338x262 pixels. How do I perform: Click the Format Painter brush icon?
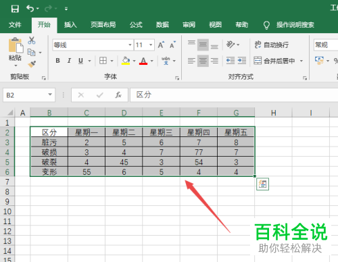click(32, 64)
